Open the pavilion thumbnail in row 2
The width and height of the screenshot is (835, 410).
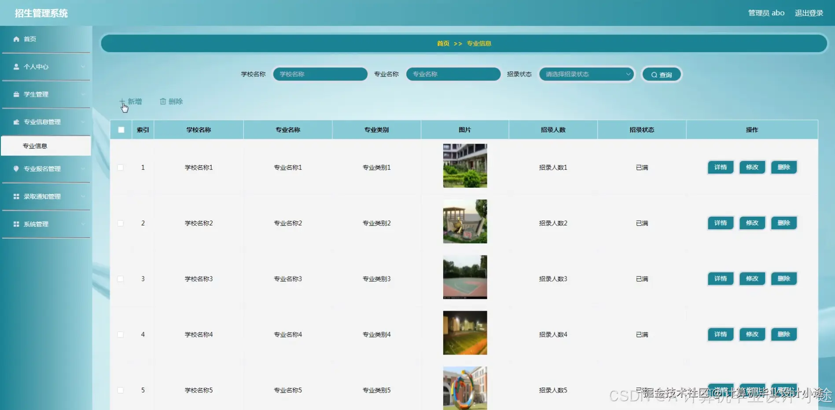click(465, 221)
